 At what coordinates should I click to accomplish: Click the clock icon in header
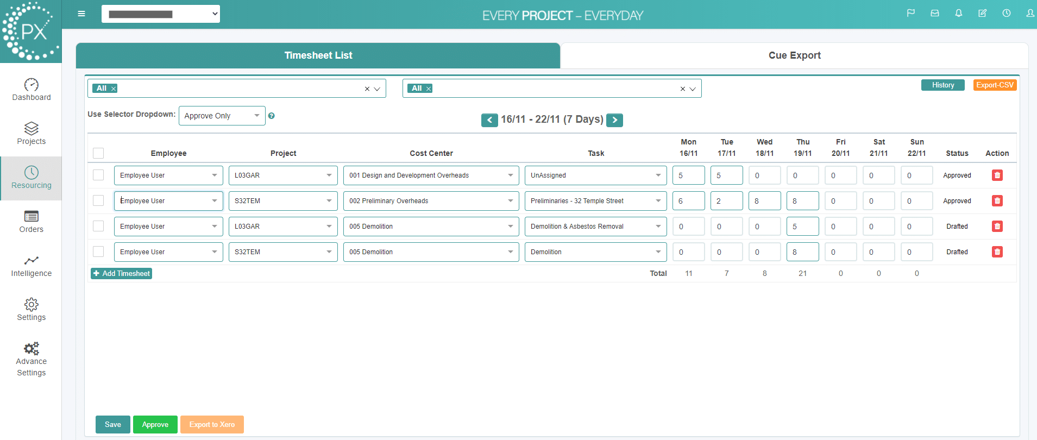pos(1007,13)
